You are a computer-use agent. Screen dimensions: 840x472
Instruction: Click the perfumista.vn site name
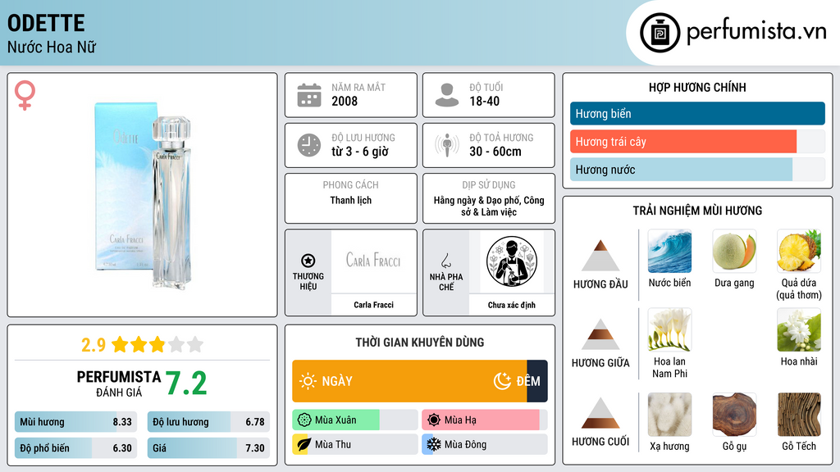756,31
